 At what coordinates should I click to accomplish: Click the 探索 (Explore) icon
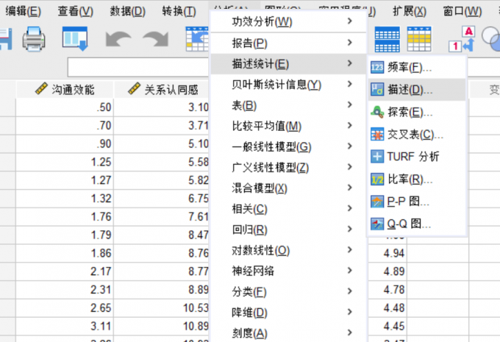[x=377, y=112]
